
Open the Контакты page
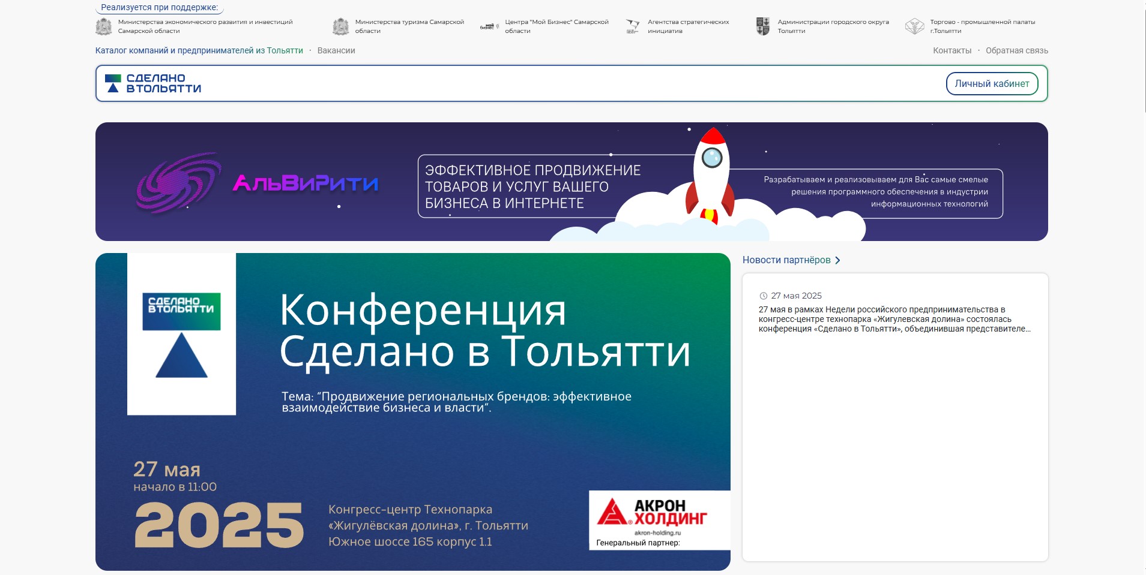tap(951, 51)
